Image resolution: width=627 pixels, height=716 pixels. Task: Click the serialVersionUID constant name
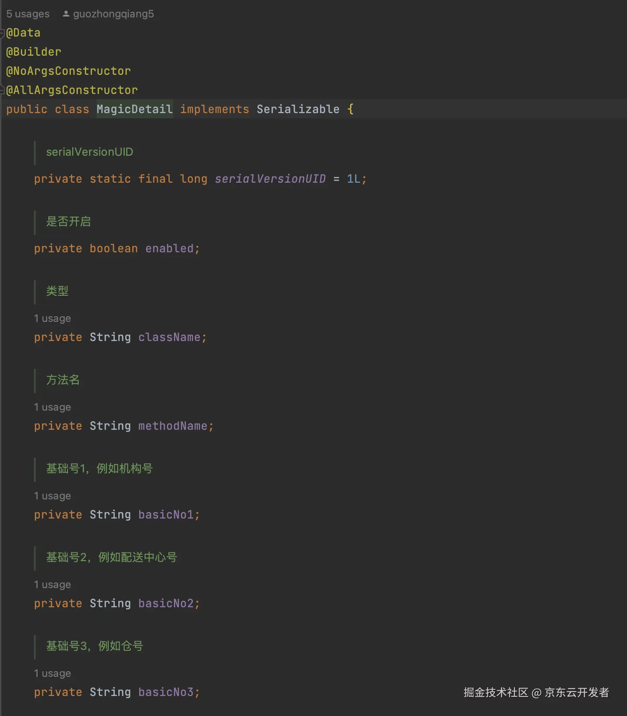point(270,179)
